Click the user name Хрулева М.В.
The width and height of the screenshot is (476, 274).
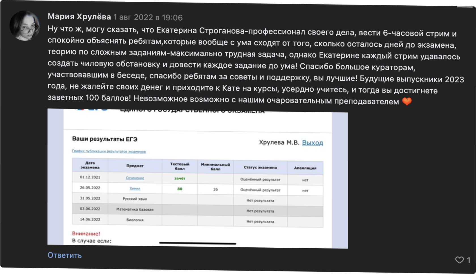tap(279, 142)
